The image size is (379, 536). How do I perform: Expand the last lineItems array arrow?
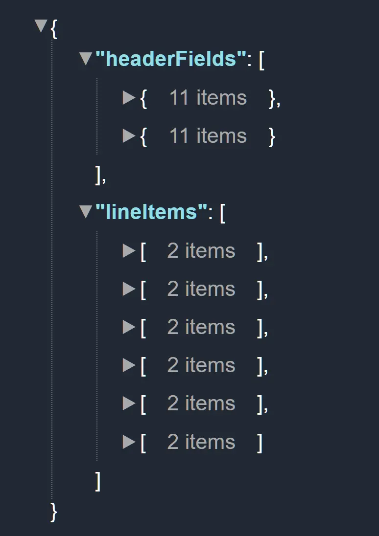129,442
